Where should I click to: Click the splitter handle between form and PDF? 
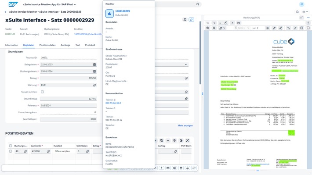click(x=203, y=94)
